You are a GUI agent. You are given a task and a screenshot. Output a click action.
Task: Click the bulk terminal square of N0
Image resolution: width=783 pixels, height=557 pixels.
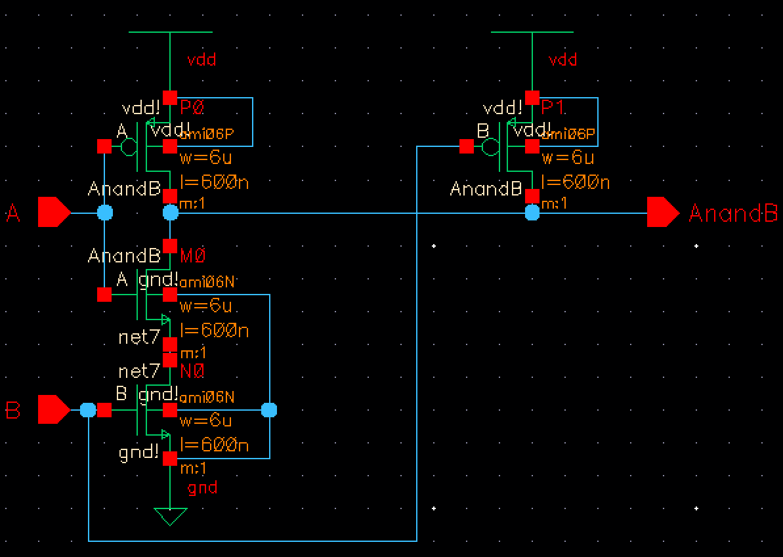click(x=170, y=410)
